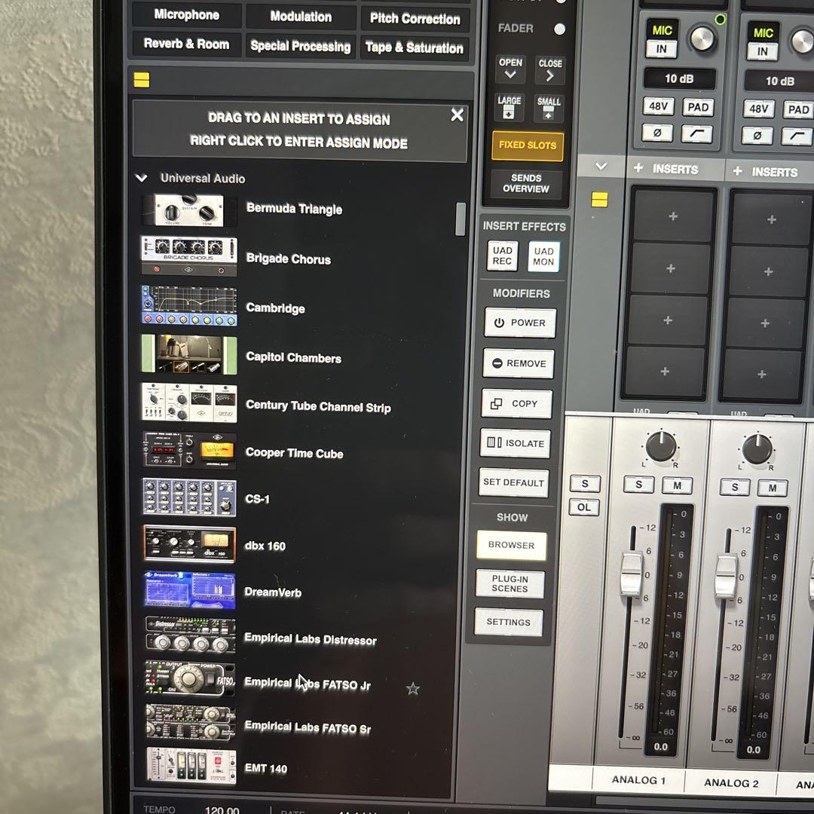This screenshot has height=814, width=814.
Task: Click the plugin browser scrollbar handle
Action: (461, 219)
